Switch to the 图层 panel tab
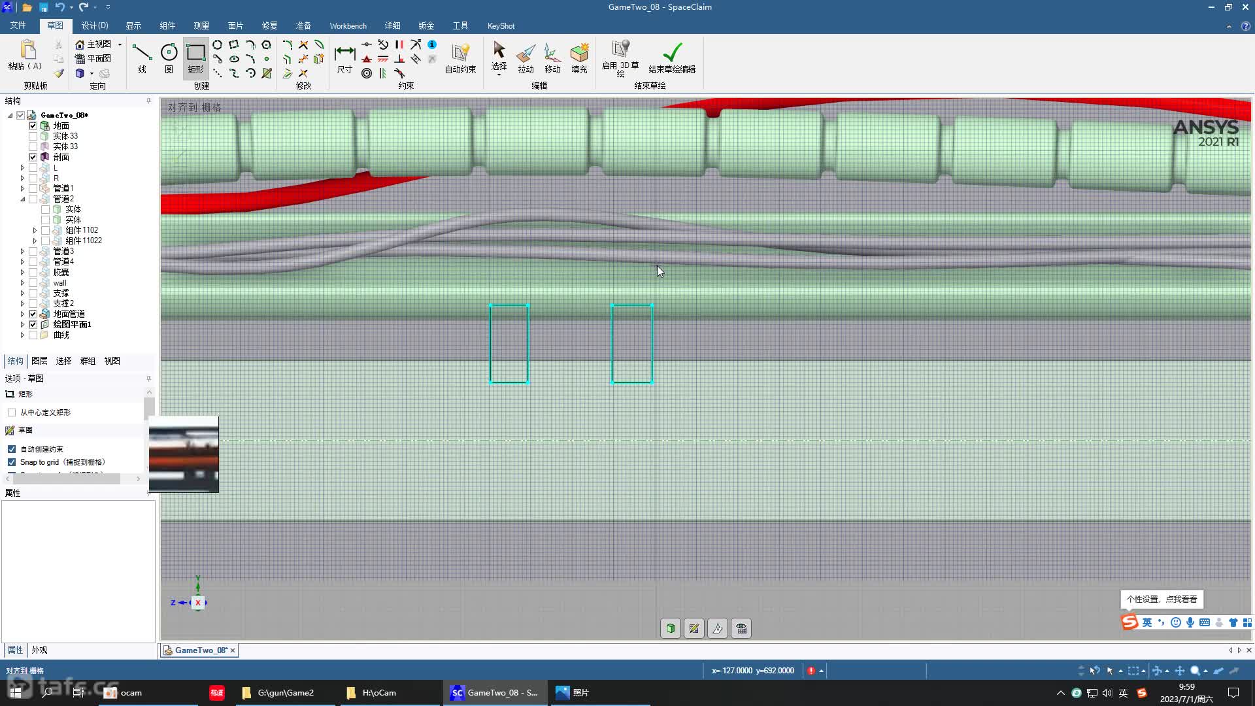 [x=39, y=361]
